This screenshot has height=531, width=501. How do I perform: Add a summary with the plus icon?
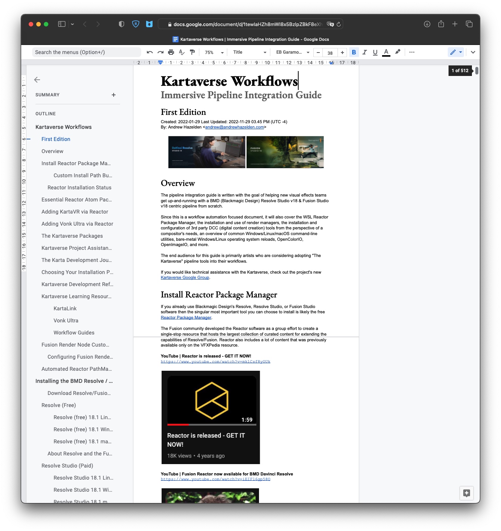click(114, 95)
